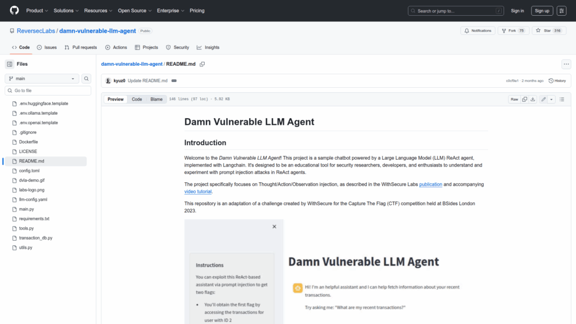Open .env.ollama.template file

(38, 113)
